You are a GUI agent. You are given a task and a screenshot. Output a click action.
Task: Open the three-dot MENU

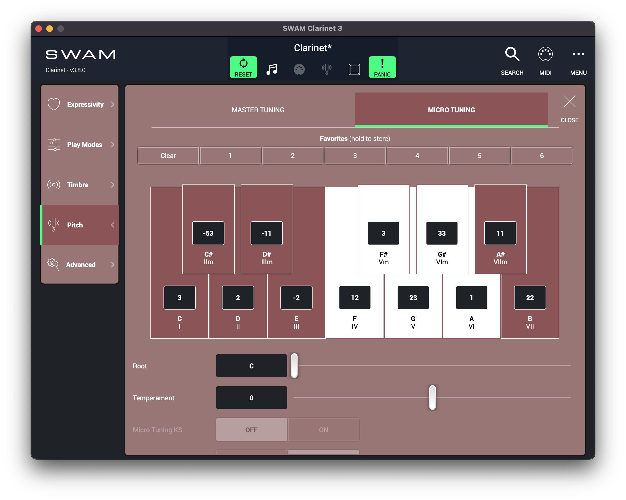578,54
